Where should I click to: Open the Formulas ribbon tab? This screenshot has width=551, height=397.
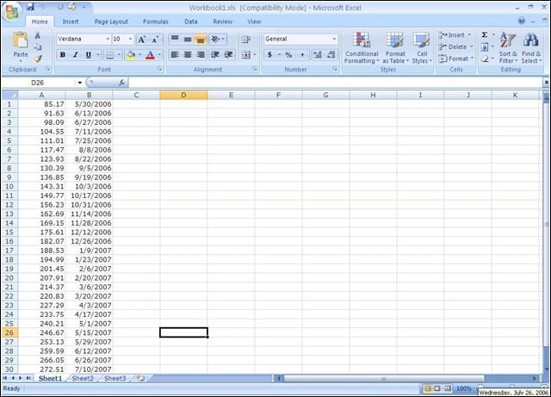point(155,22)
